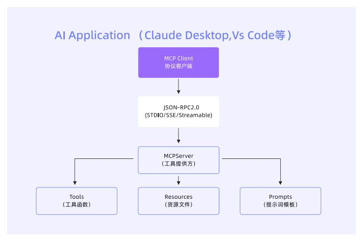Select the JSON-RPC2.0 protocol box
The height and width of the screenshot is (240, 363).
[178, 112]
